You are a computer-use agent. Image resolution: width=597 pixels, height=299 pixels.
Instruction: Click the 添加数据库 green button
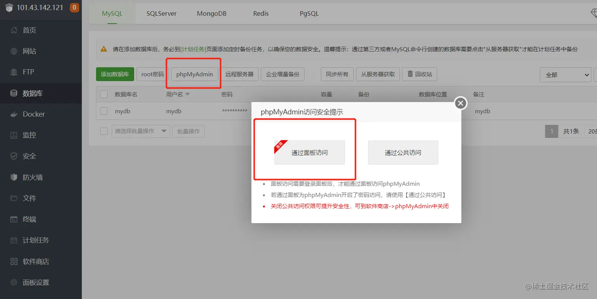click(x=115, y=74)
